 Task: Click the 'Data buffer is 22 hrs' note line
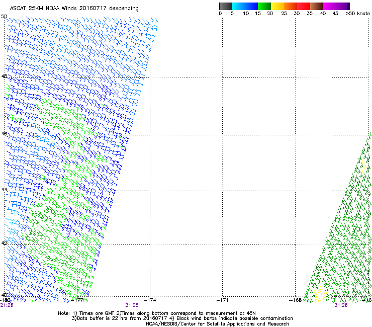pyautogui.click(x=182, y=318)
